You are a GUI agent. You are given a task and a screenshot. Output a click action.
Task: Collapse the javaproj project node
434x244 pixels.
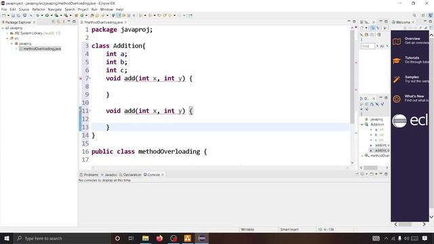pyautogui.click(x=3, y=28)
